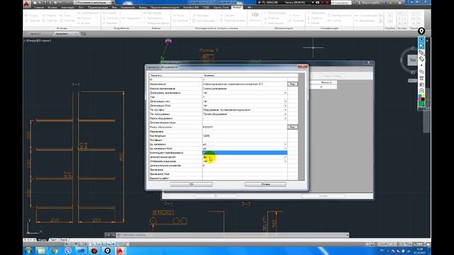The image size is (454, 255).
Task: Open the help question-mark icon in the title bar
Action: [x=400, y=3]
